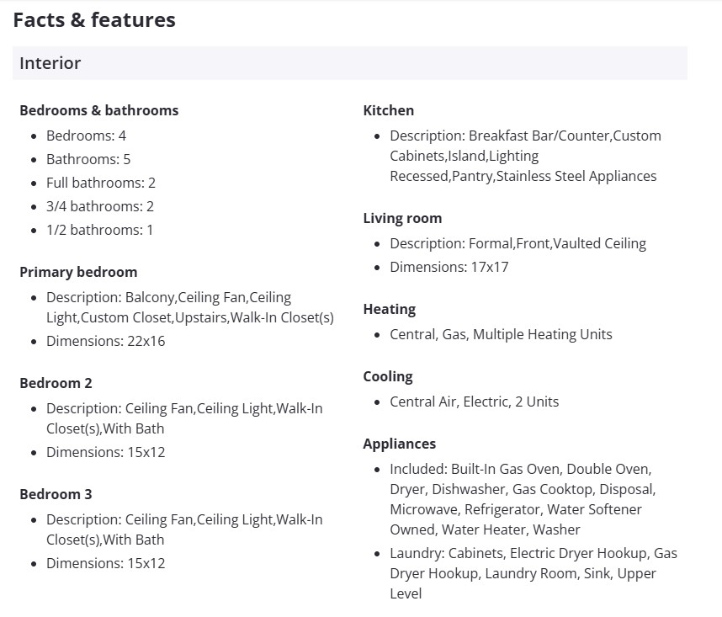This screenshot has height=617, width=722.
Task: Select Central Air, Electric, 2 Units item
Action: [x=474, y=402]
